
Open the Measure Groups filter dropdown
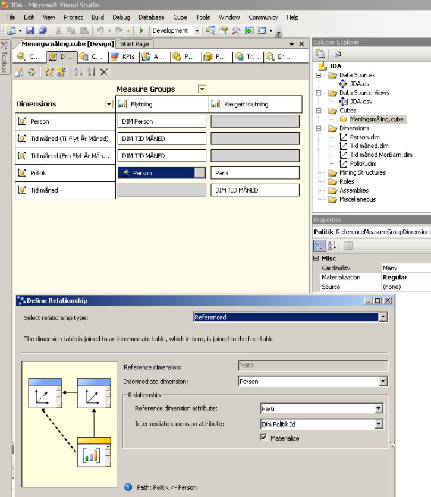pyautogui.click(x=202, y=89)
